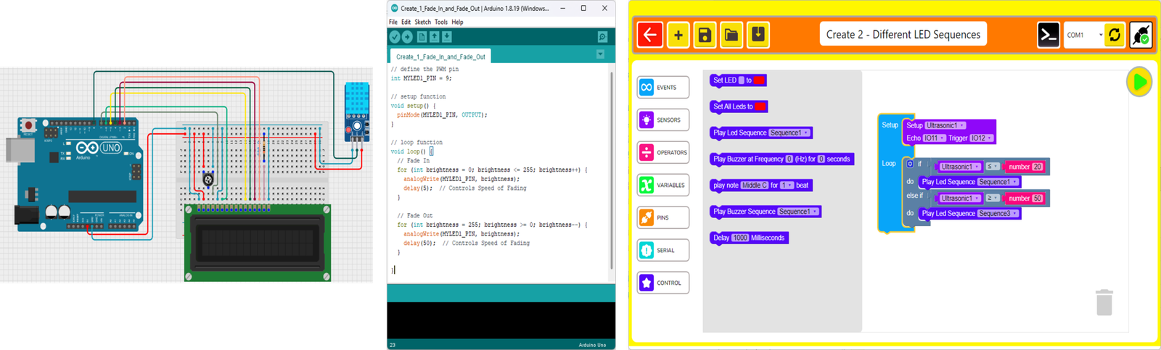Click the green play run button
This screenshot has height=350, width=1161.
[1139, 82]
